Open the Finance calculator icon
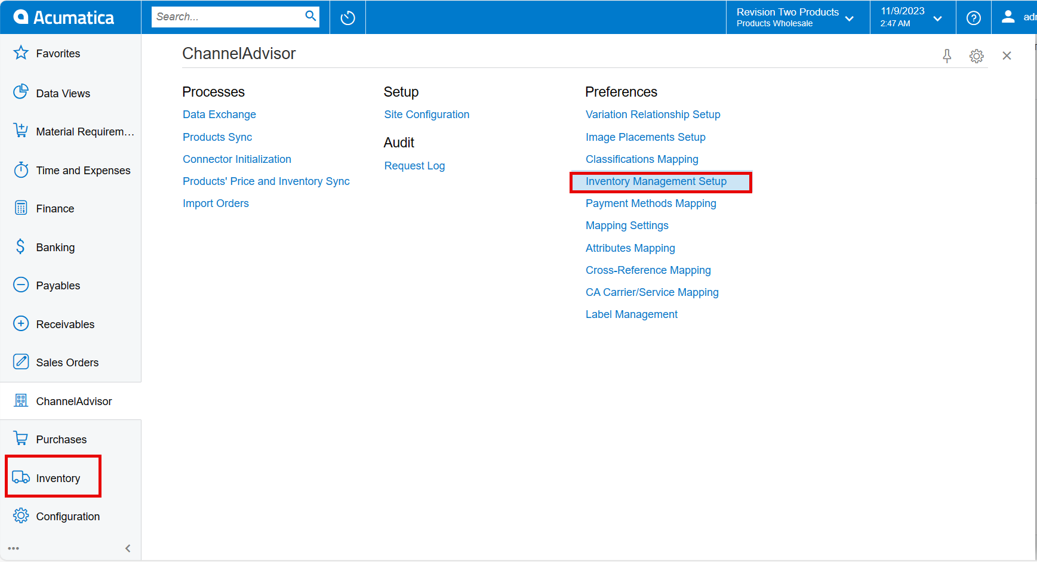 coord(21,208)
